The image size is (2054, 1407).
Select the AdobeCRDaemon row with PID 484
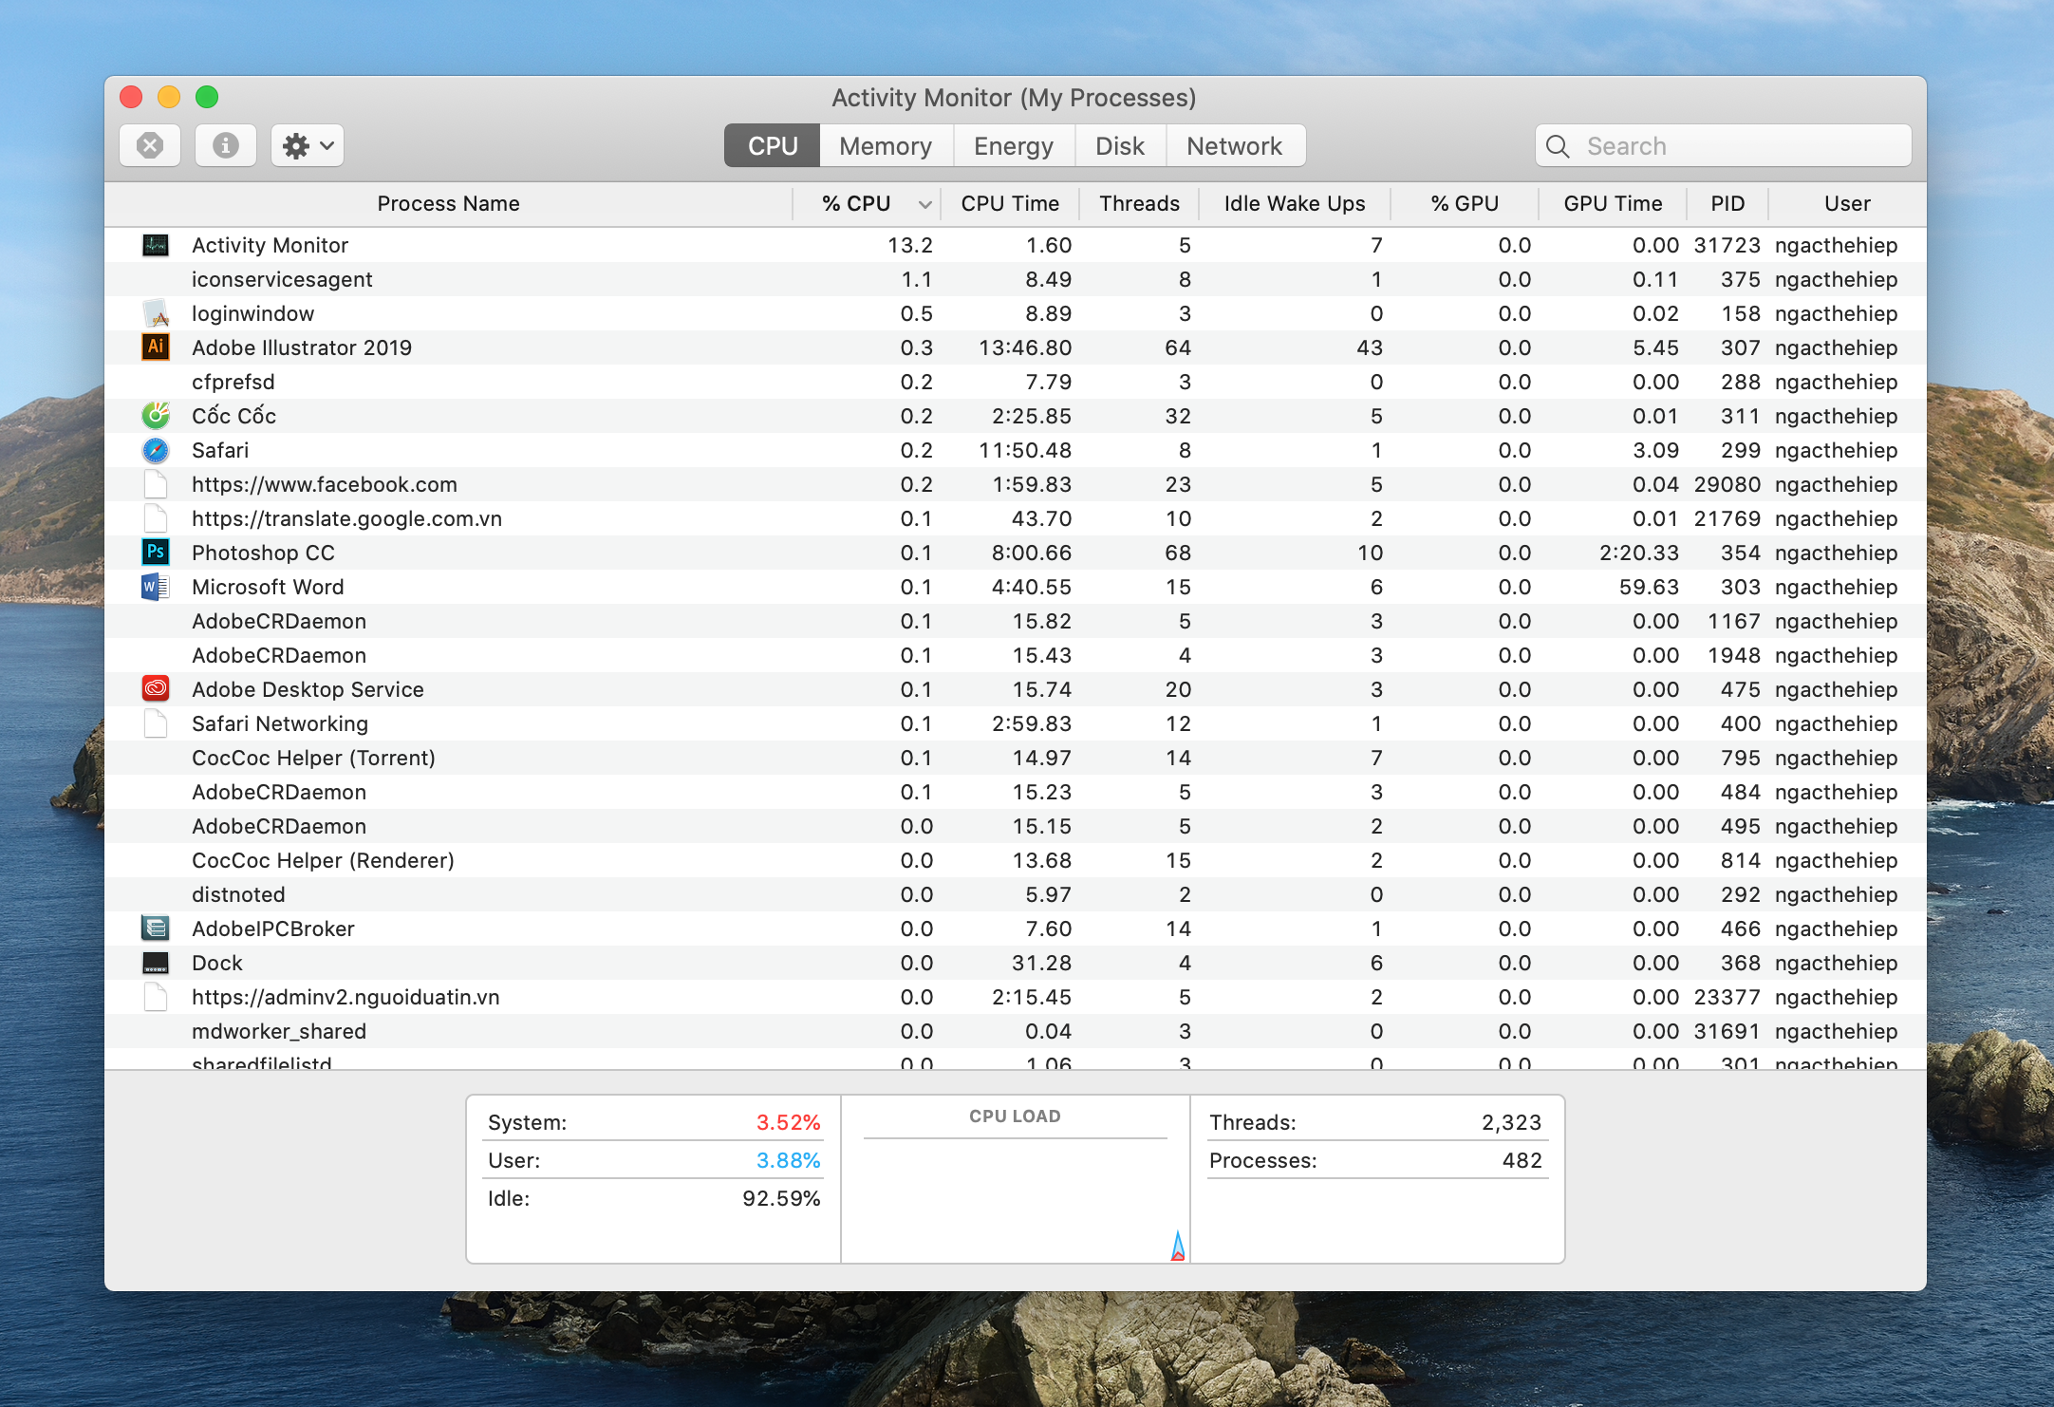coord(1016,792)
